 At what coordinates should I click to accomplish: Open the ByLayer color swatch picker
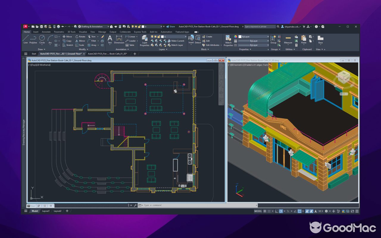(x=254, y=37)
